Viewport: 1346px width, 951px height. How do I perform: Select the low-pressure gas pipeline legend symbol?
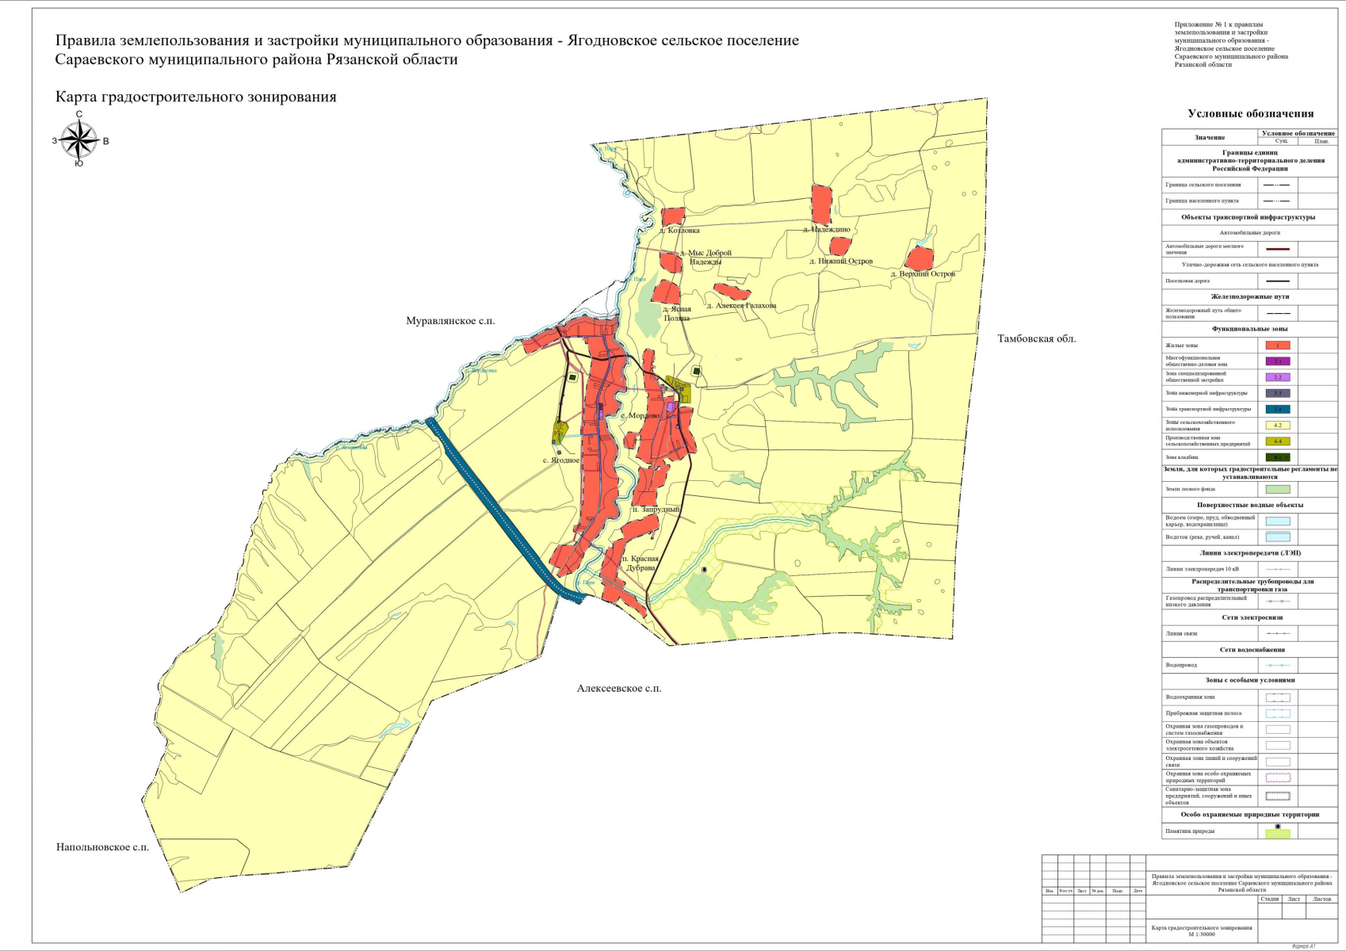coord(1277,602)
